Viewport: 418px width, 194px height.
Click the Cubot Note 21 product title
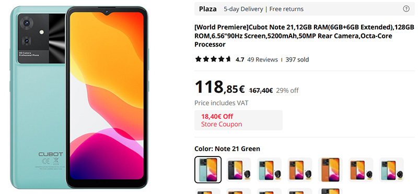coord(304,35)
